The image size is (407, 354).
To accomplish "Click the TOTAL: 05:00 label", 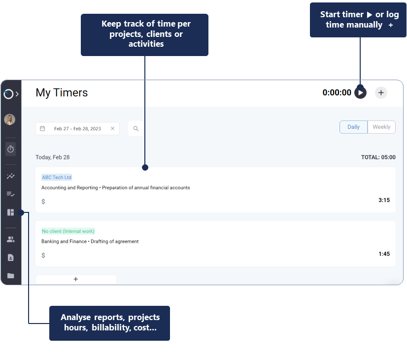I will click(378, 157).
